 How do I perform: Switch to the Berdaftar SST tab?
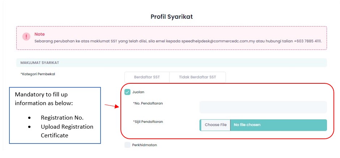click(x=146, y=77)
